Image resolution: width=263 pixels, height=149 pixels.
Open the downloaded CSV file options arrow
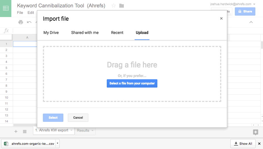point(58,143)
